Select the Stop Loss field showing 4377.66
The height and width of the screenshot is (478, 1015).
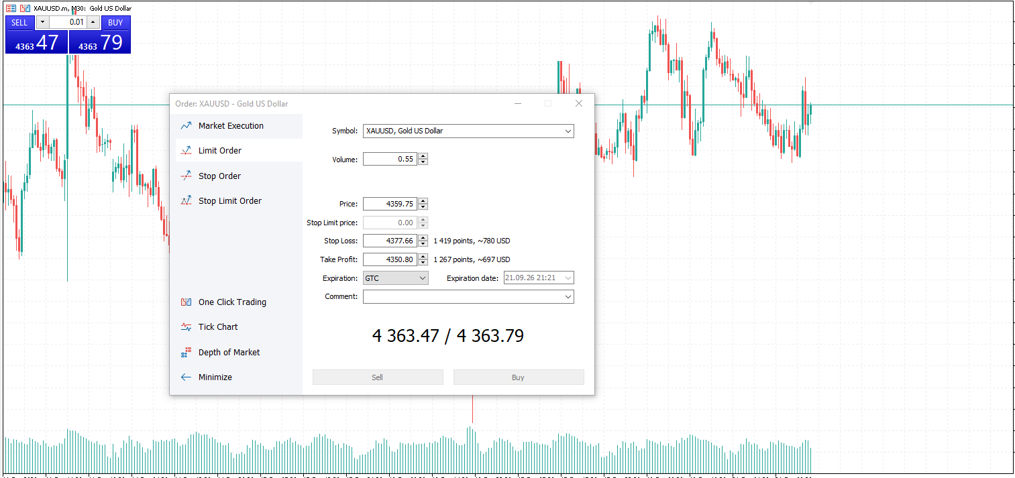point(390,241)
